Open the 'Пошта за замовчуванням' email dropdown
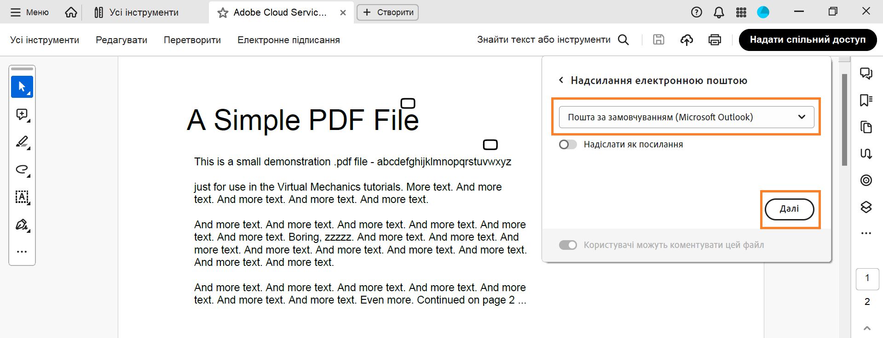The image size is (883, 338). (x=686, y=117)
